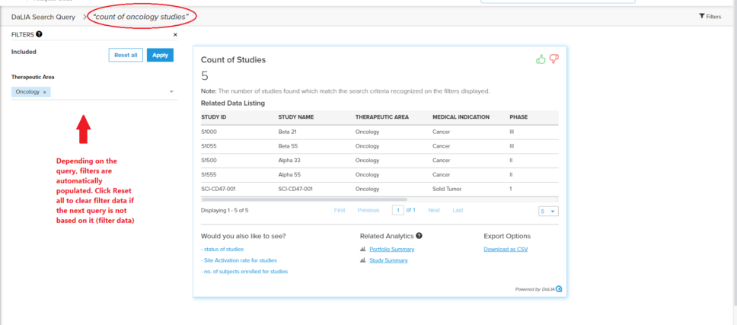Viewport: 737px width, 325px height.
Task: Click the thumbs up feedback icon
Action: click(x=541, y=59)
